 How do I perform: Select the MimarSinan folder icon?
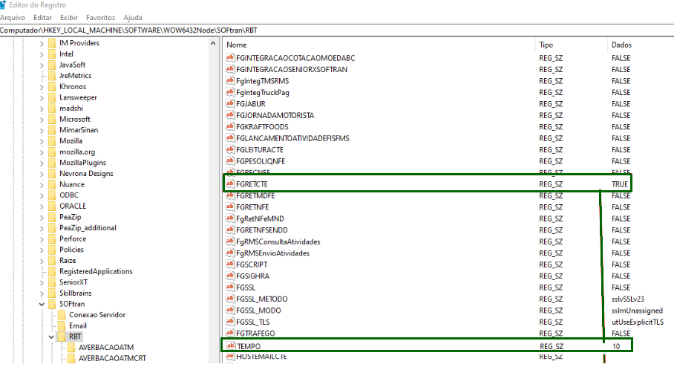tap(52, 130)
